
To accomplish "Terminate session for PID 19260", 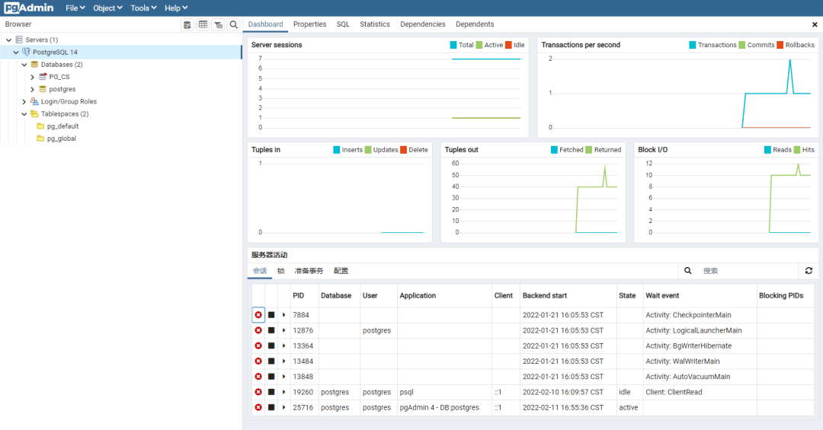I will pos(258,392).
